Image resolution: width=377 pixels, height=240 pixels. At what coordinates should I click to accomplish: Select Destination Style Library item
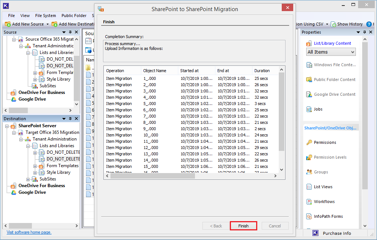59,172
